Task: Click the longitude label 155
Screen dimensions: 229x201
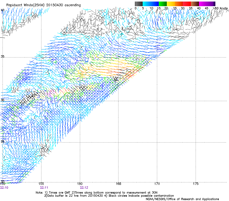Action: click(x=41, y=184)
